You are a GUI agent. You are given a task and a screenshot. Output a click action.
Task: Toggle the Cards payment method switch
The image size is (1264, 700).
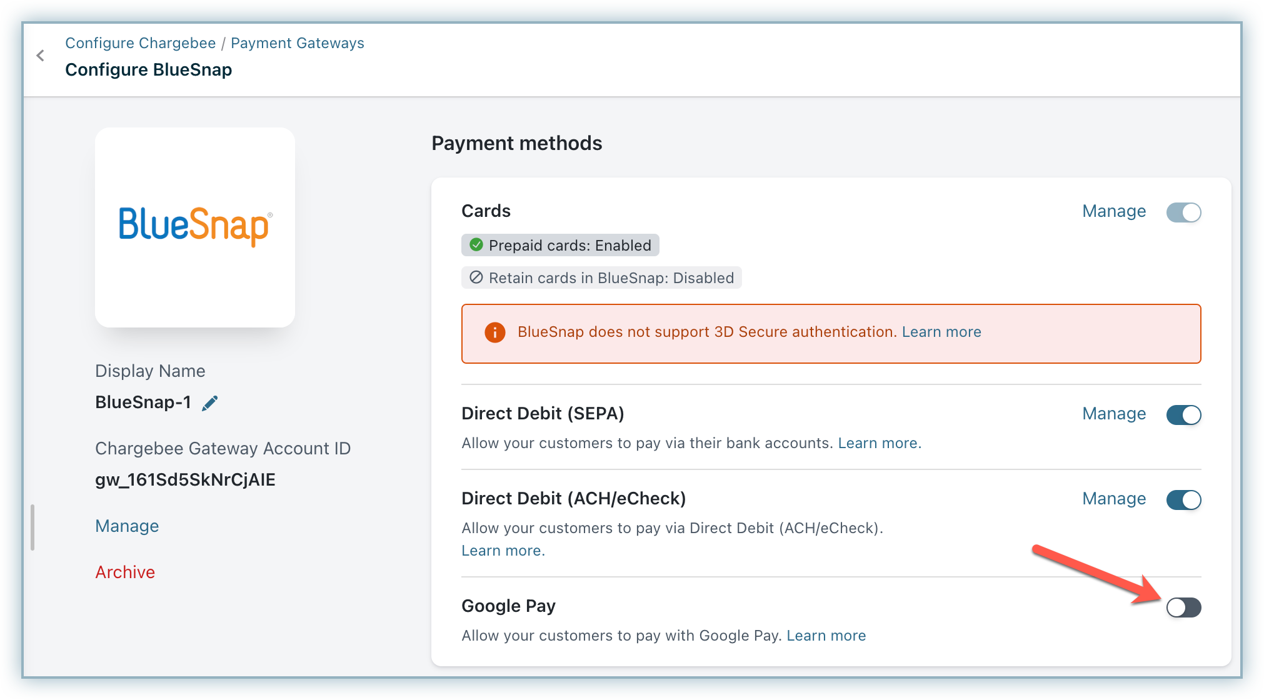(x=1183, y=212)
